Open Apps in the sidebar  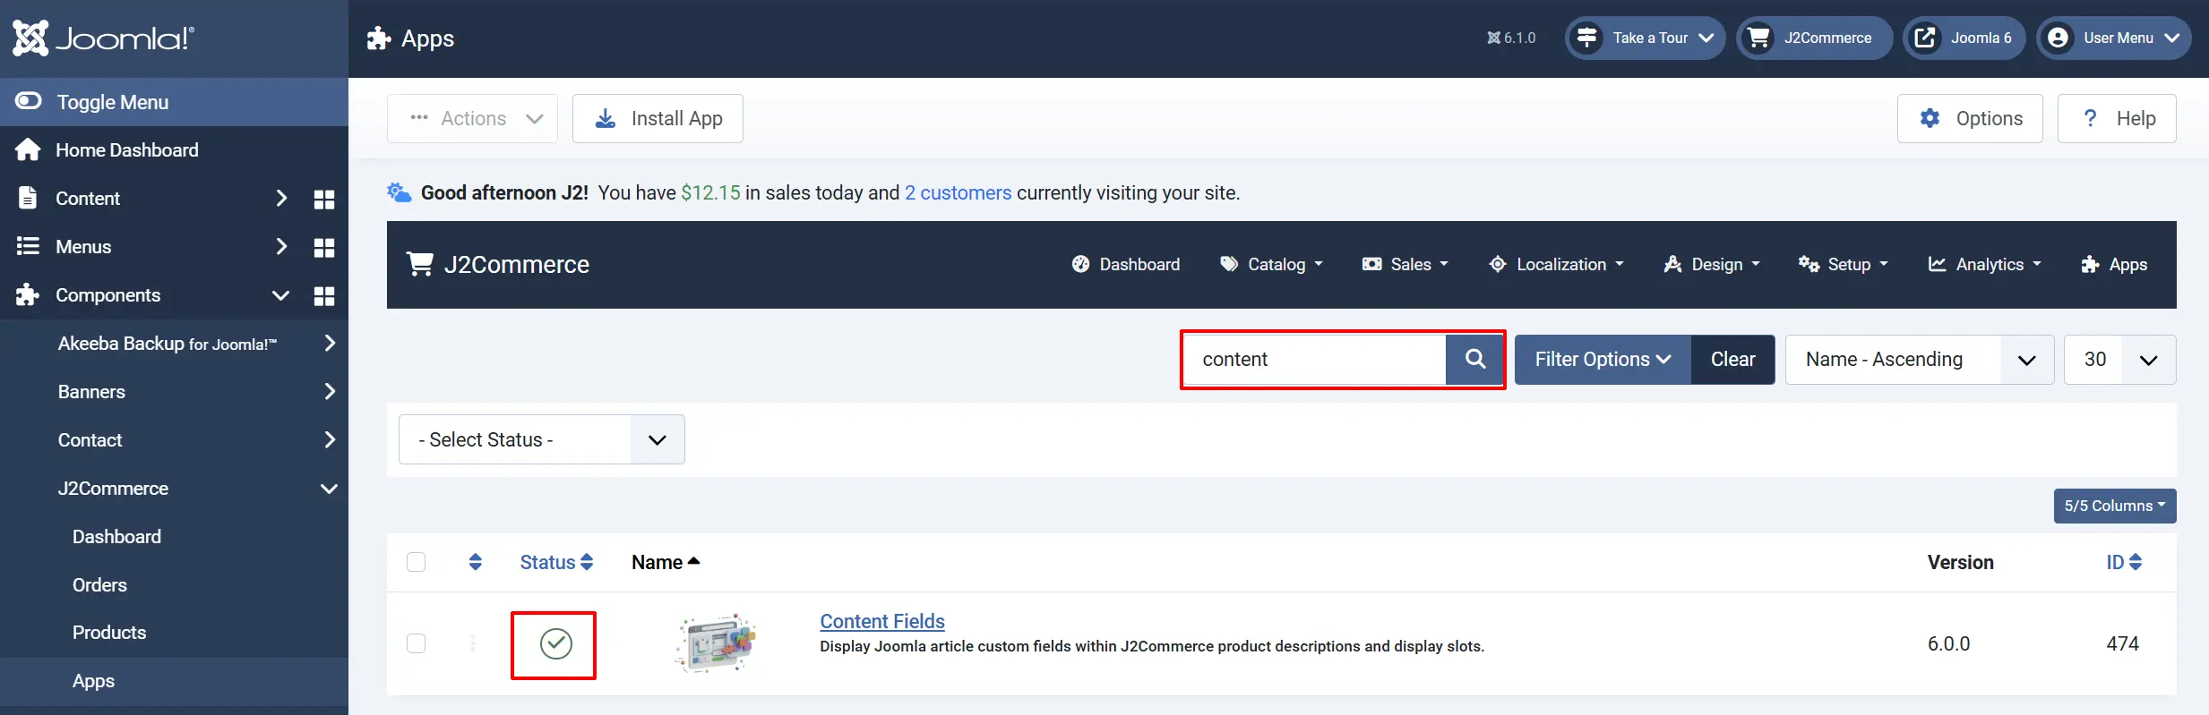[93, 681]
